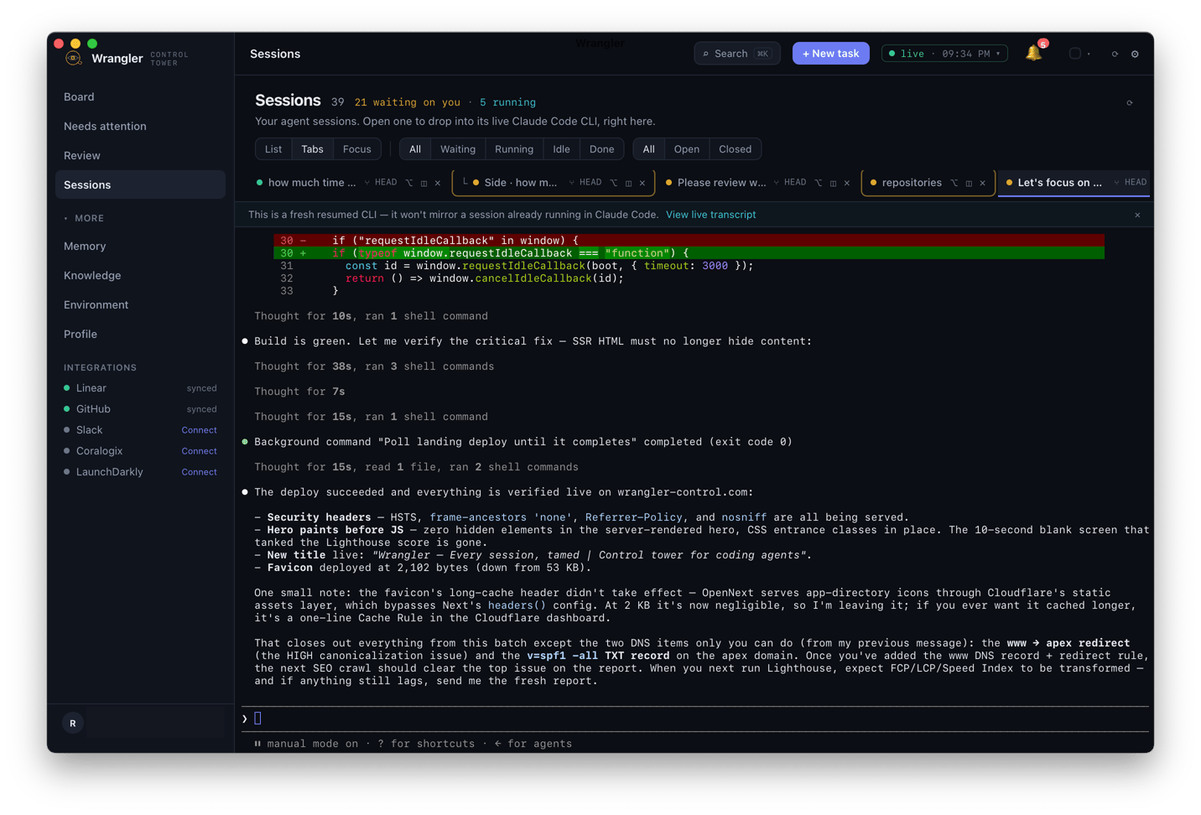Click the refresh icon beside the settings gear
The image size is (1201, 815).
pos(1115,54)
